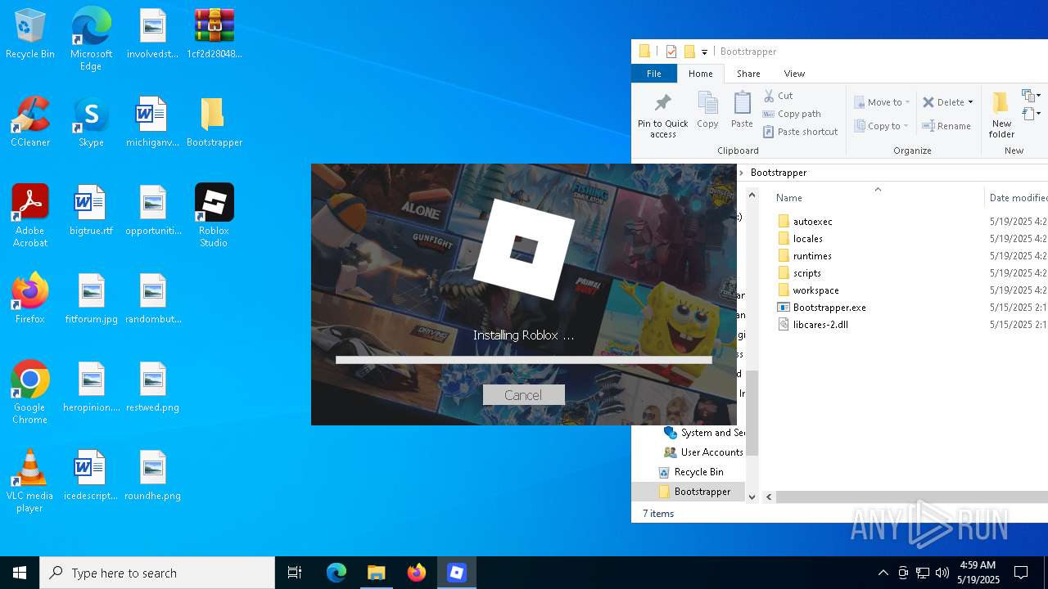Open the CCleaner desktop shortcut

click(x=30, y=122)
